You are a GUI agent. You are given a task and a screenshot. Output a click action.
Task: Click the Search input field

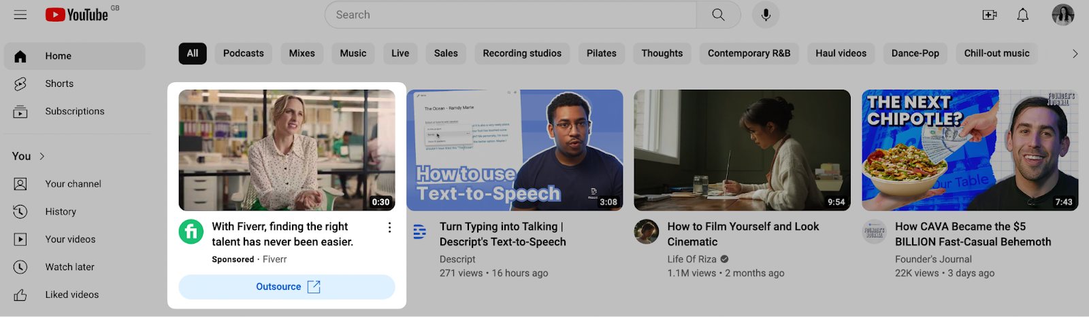click(511, 15)
